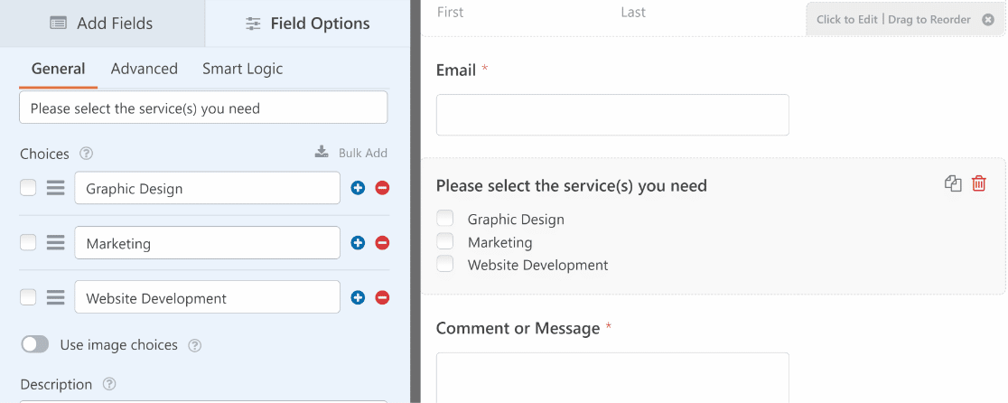Screen dimensions: 1008x403
Task: Enable the Use image choices toggle
Action: [34, 344]
